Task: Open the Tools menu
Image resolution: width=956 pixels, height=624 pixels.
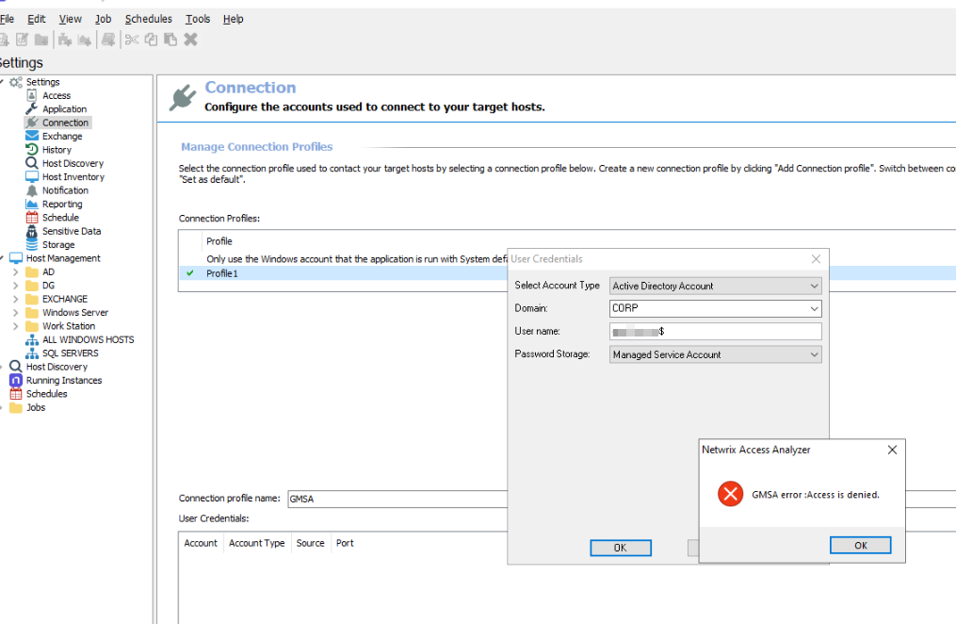Action: click(x=198, y=19)
